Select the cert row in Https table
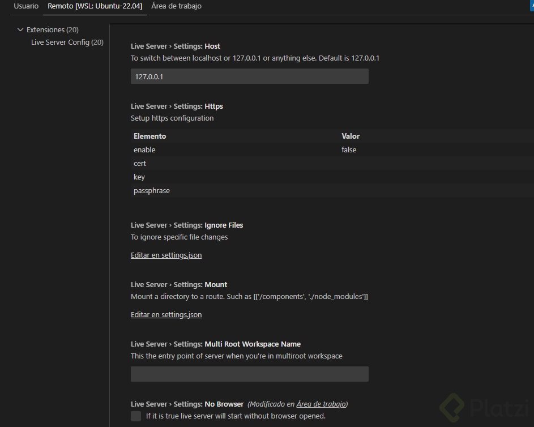534x427 pixels. pyautogui.click(x=332, y=164)
